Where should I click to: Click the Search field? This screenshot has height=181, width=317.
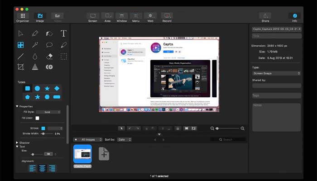tap(228, 139)
